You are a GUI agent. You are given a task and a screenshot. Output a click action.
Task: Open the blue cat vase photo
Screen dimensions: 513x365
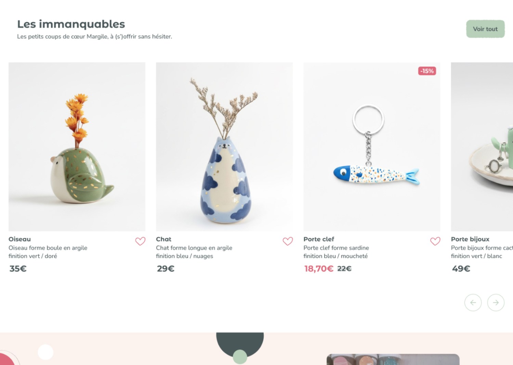224,147
